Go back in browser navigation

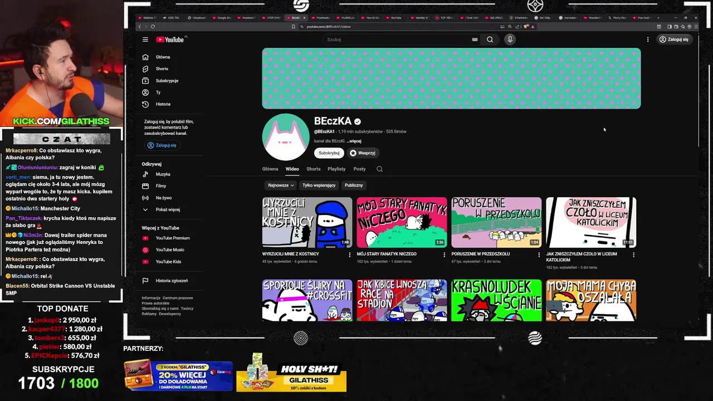[140, 27]
